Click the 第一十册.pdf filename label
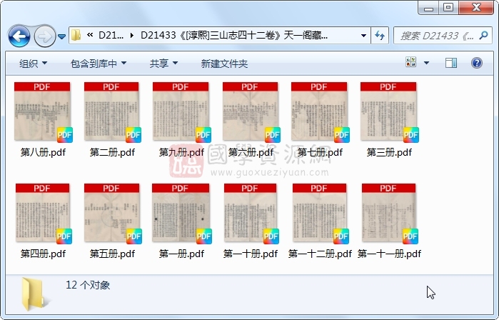 tap(251, 254)
